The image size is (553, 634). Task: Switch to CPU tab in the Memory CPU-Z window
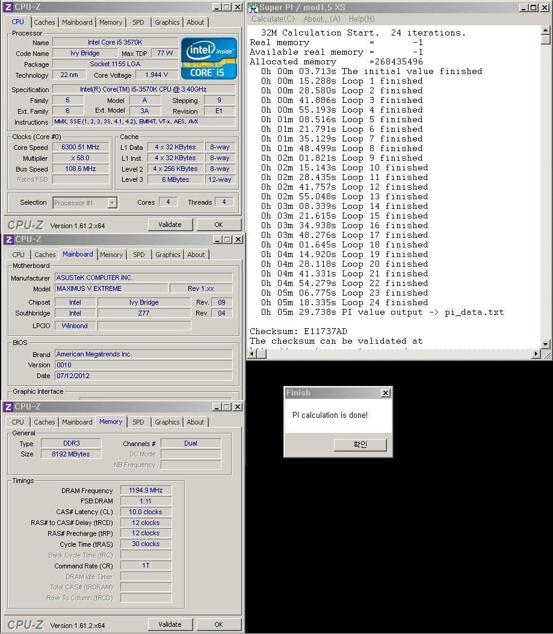(x=18, y=422)
